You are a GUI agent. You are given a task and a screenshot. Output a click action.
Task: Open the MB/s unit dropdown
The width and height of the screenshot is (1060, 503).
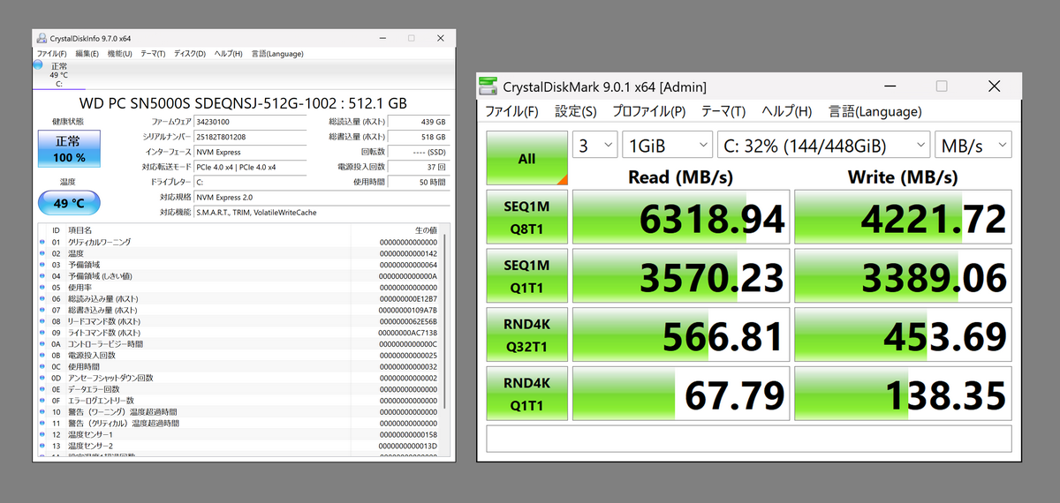pos(973,146)
